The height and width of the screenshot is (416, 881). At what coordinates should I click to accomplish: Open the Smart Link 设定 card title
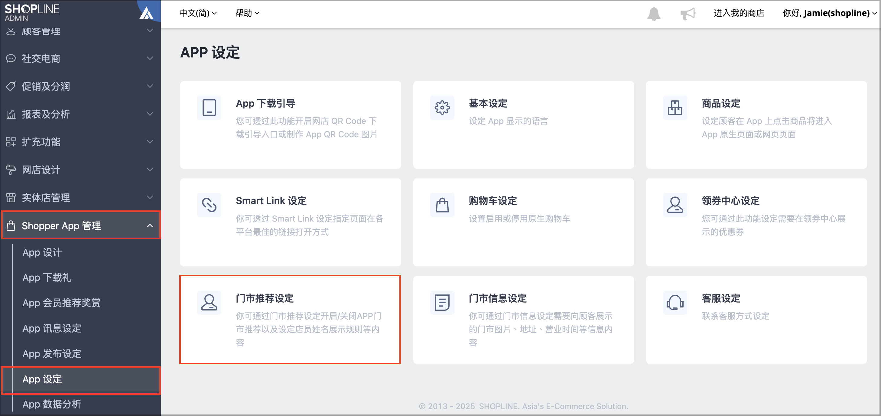pyautogui.click(x=271, y=201)
